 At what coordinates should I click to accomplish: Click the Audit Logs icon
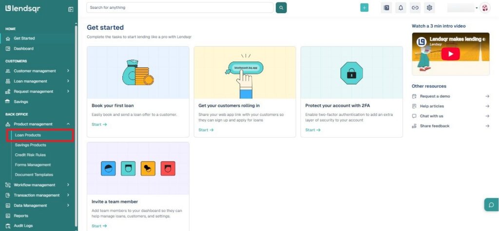tap(8, 226)
